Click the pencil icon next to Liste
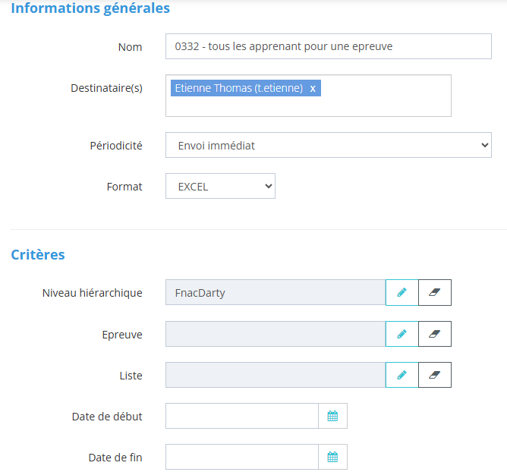 point(402,375)
